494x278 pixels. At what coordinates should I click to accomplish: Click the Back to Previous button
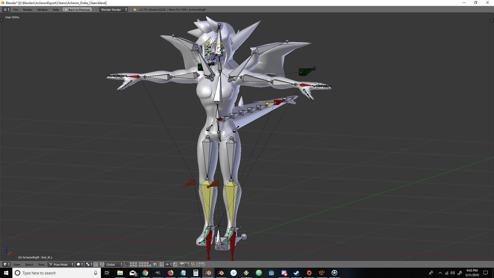[x=77, y=10]
